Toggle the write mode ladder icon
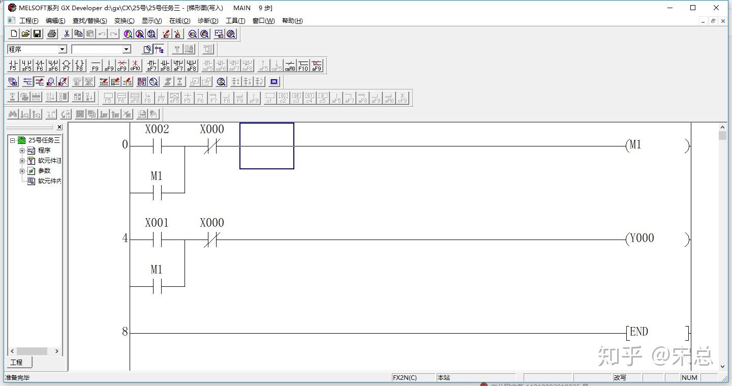The image size is (732, 386). point(39,81)
